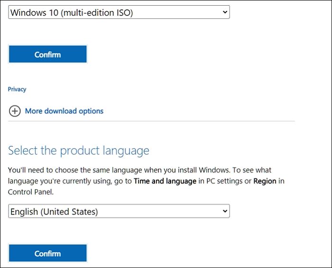Click the 'English' text inside the language box
The image size is (332, 268).
pyautogui.click(x=24, y=212)
